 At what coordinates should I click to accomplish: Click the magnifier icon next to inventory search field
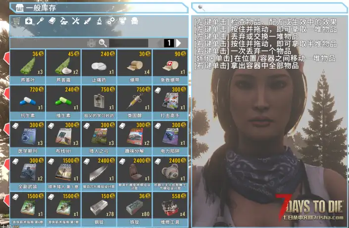click(x=103, y=43)
